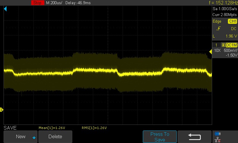Click the LAN network status icon
This screenshot has width=238, height=143.
217,139
